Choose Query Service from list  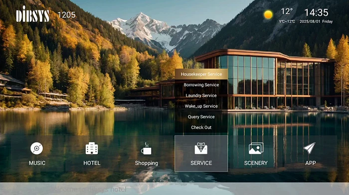(x=201, y=117)
